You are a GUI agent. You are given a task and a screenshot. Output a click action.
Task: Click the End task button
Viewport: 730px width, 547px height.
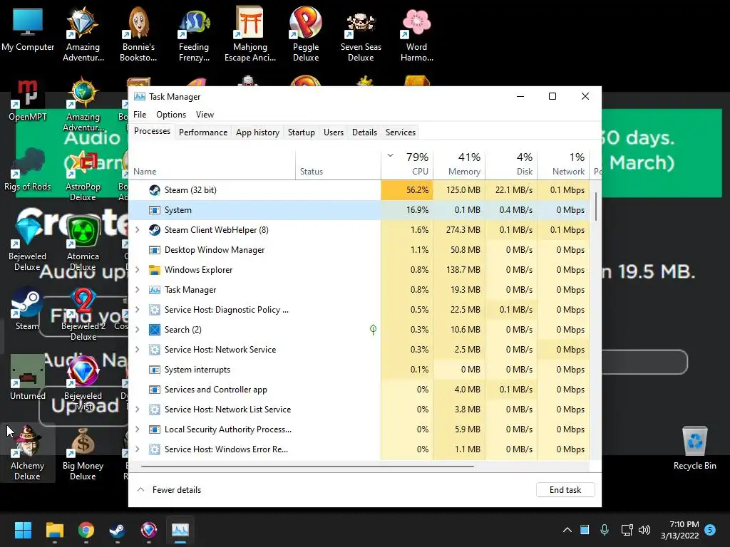565,490
